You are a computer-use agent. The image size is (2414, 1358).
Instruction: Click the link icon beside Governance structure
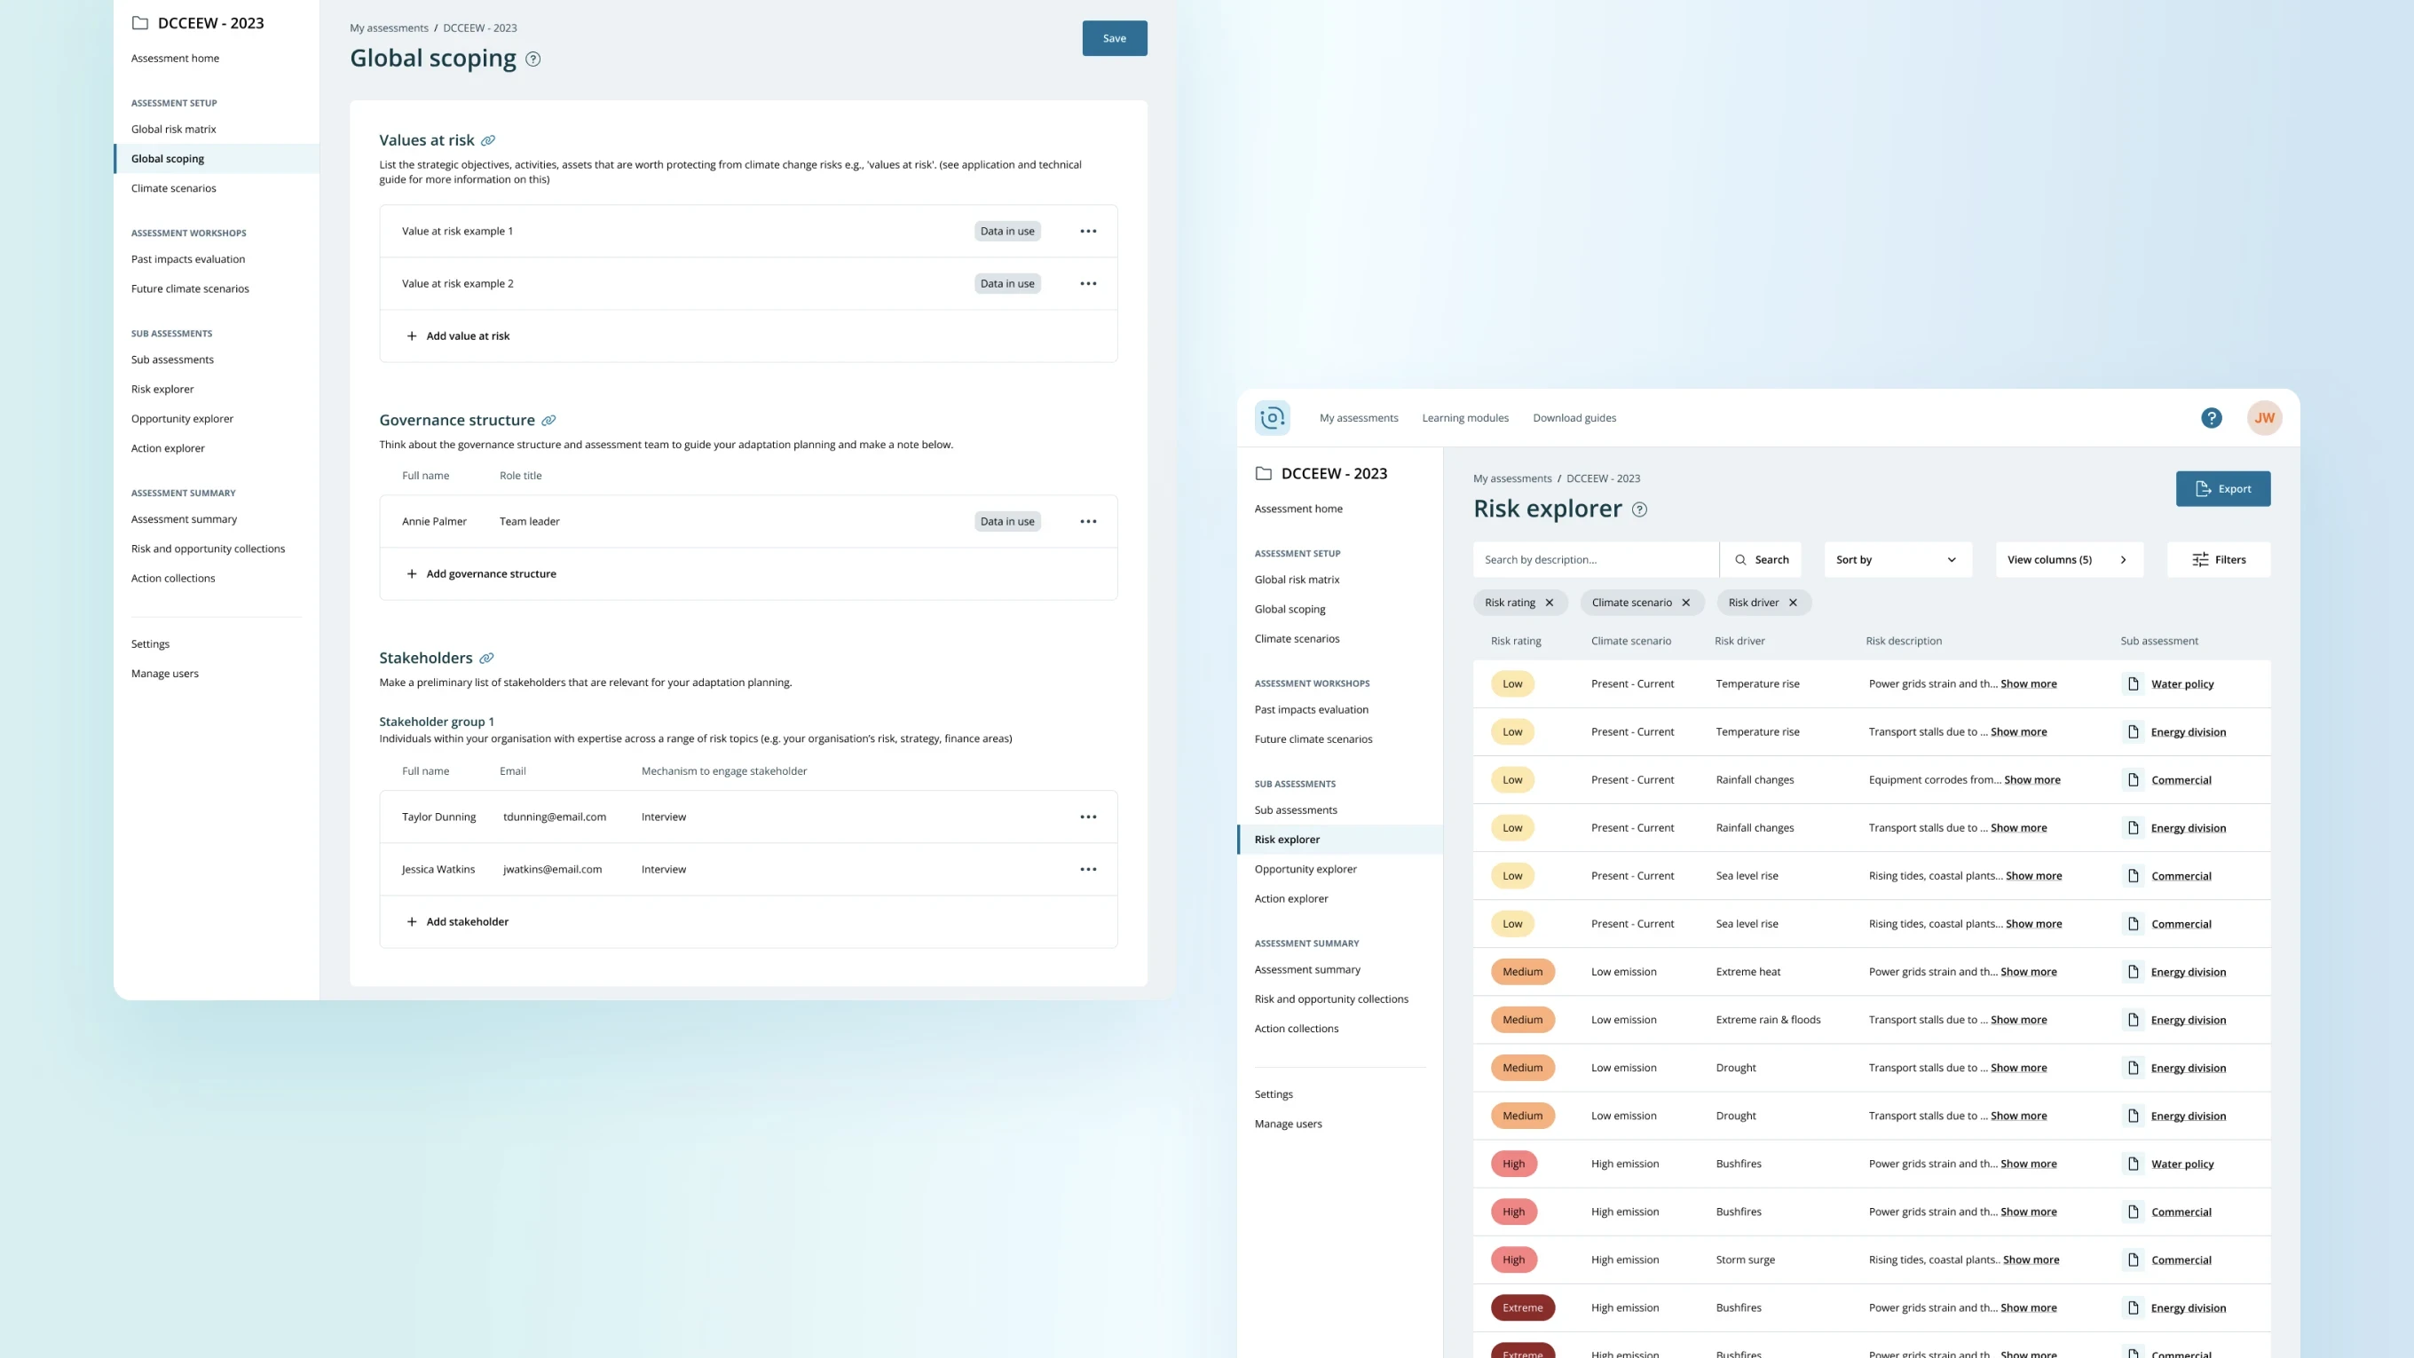(x=549, y=421)
